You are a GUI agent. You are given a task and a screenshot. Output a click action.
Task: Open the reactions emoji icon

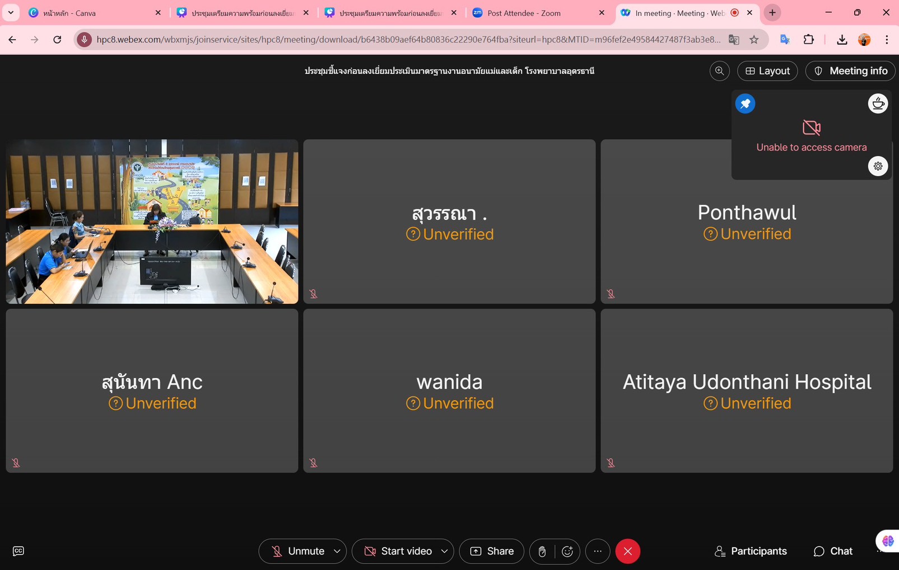[x=567, y=552]
